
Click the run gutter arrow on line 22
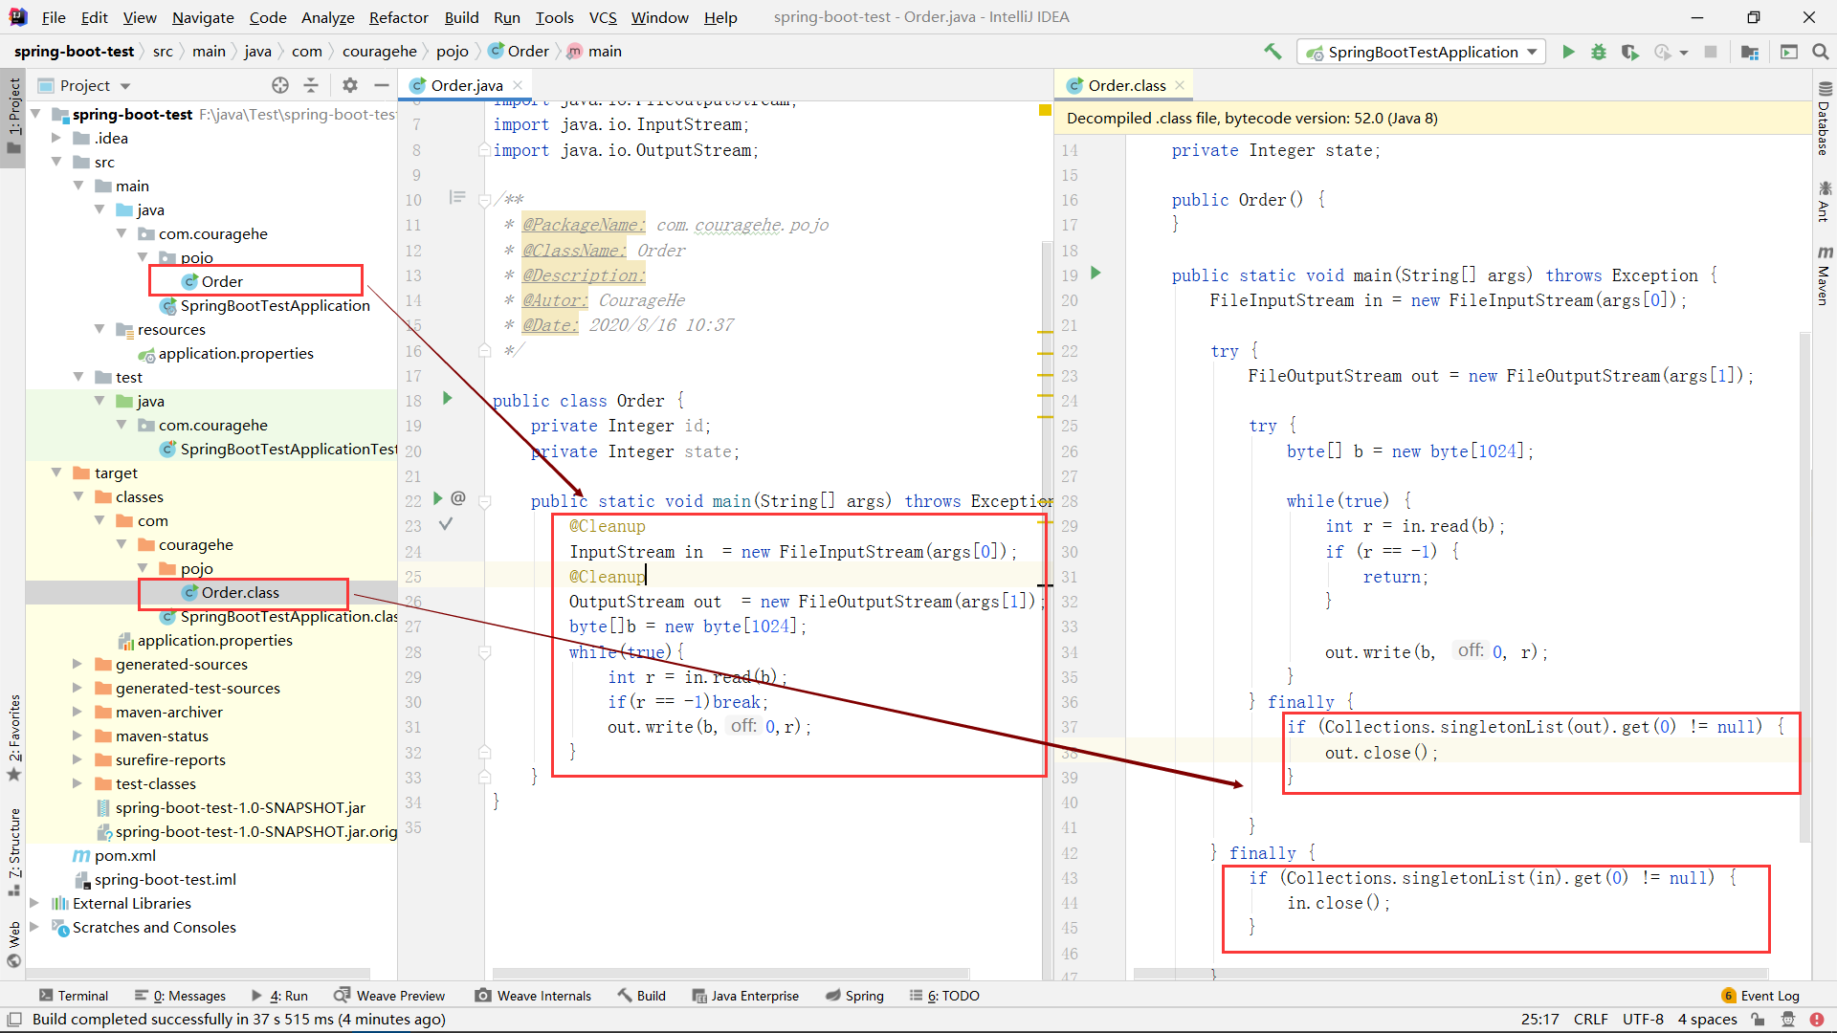tap(437, 498)
